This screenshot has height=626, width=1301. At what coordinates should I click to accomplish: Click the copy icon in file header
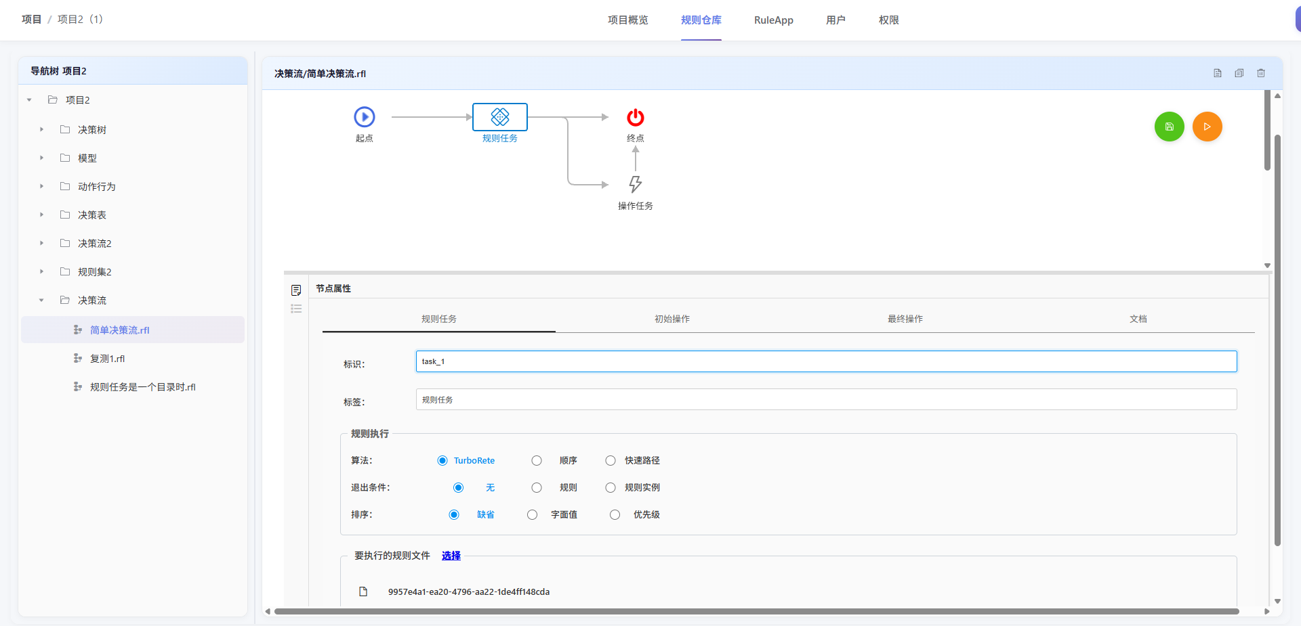tap(1239, 73)
